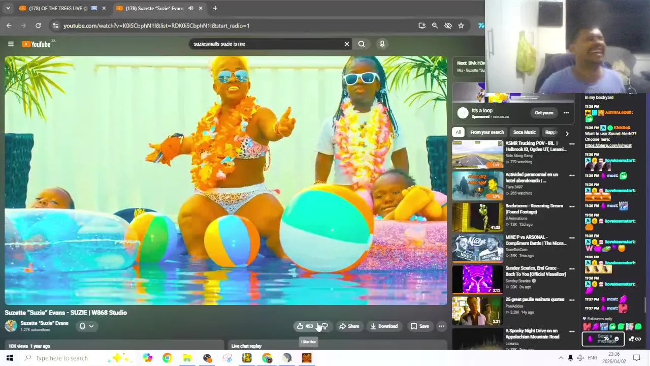
Task: Open options for ASMR Trucking POV video
Action: point(572,144)
